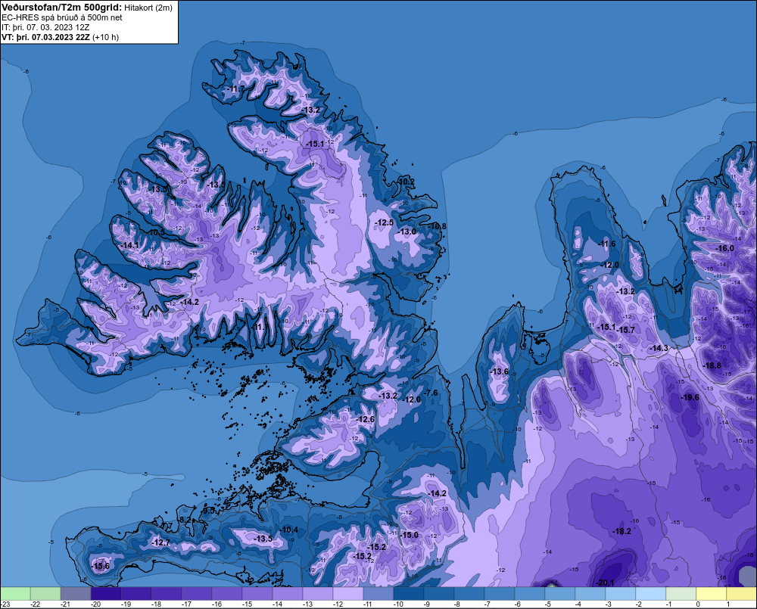Click the -15.0 temperature label on the map
The image size is (757, 609).
coord(410,535)
